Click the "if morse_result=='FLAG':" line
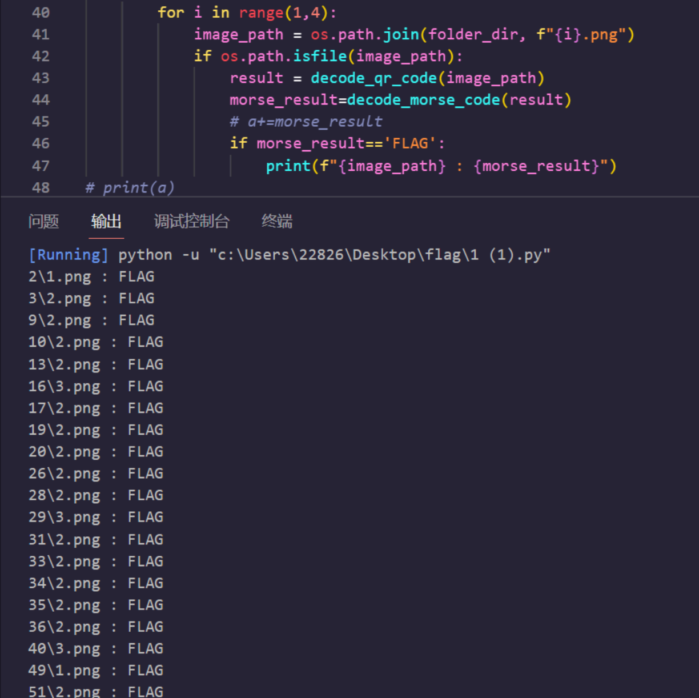This screenshot has height=698, width=699. [x=337, y=143]
